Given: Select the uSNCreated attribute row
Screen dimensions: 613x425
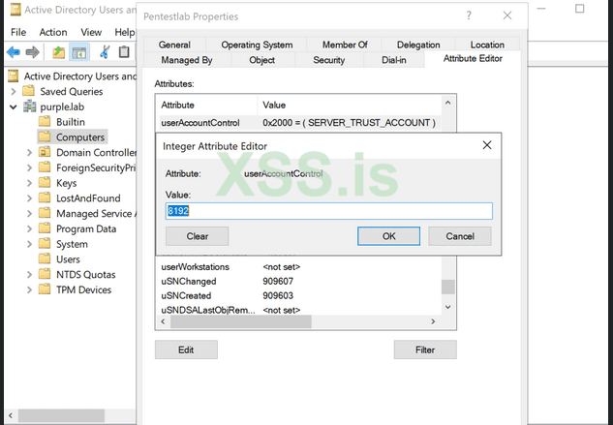Looking at the screenshot, I should click(x=300, y=295).
